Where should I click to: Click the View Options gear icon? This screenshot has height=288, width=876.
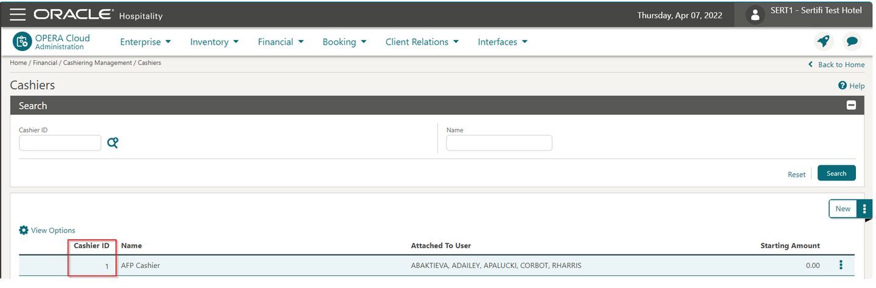(24, 230)
